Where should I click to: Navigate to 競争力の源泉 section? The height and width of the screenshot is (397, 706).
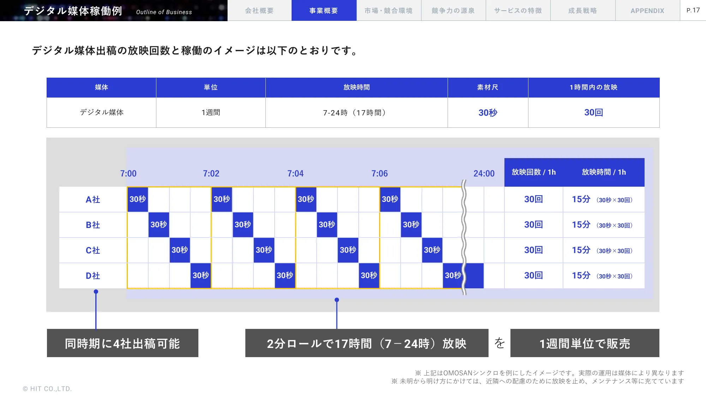click(x=453, y=10)
